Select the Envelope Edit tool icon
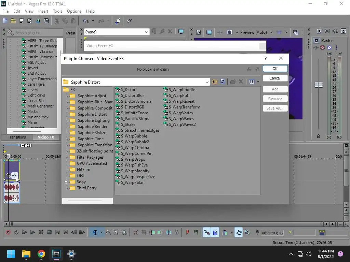Viewport: 350px width, 262px height. (108, 233)
